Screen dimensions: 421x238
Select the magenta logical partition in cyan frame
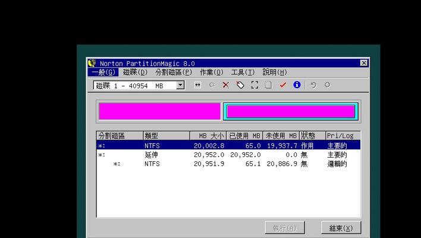pos(291,111)
